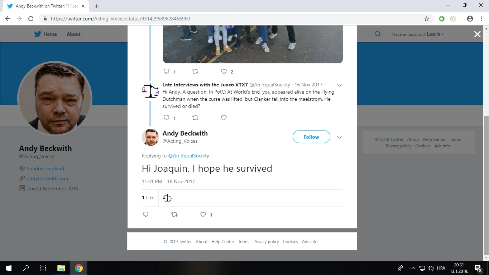View Andy Beckwith's large profile photo

click(55, 98)
